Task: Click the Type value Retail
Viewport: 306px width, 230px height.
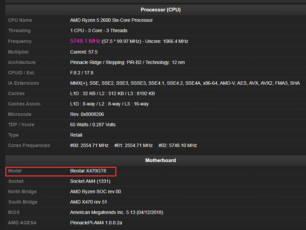Action: click(x=76, y=135)
